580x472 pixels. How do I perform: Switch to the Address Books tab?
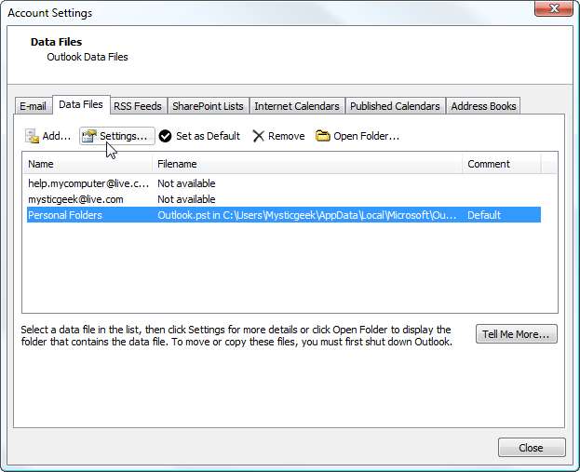483,106
